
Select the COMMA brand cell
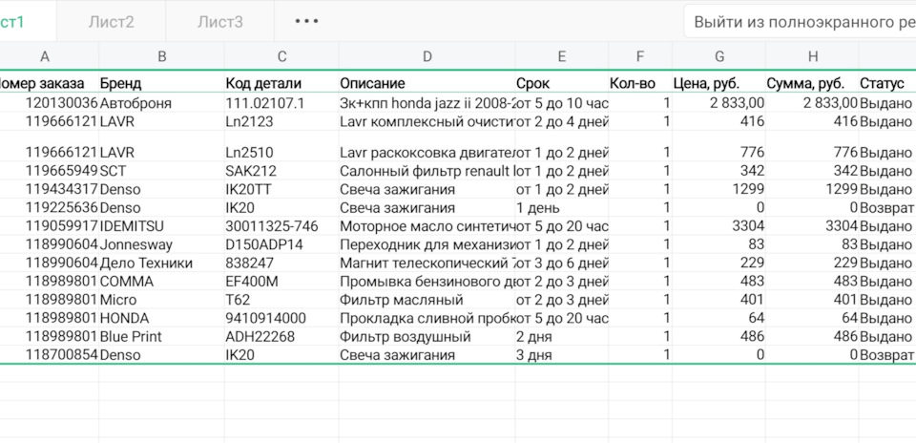pyautogui.click(x=162, y=281)
